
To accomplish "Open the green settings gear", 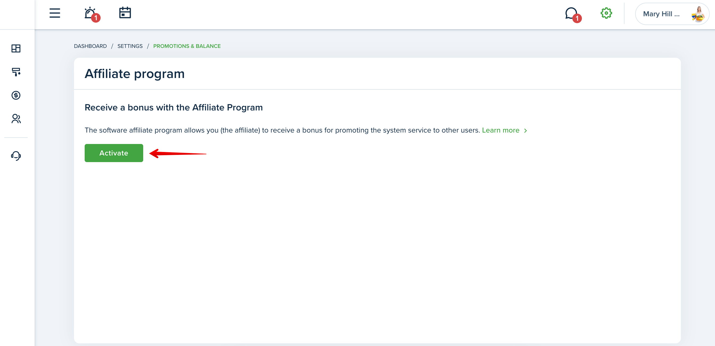I will coord(606,13).
